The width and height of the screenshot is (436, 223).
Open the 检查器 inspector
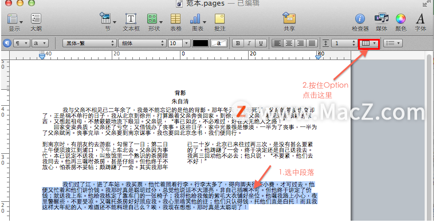tap(360, 19)
